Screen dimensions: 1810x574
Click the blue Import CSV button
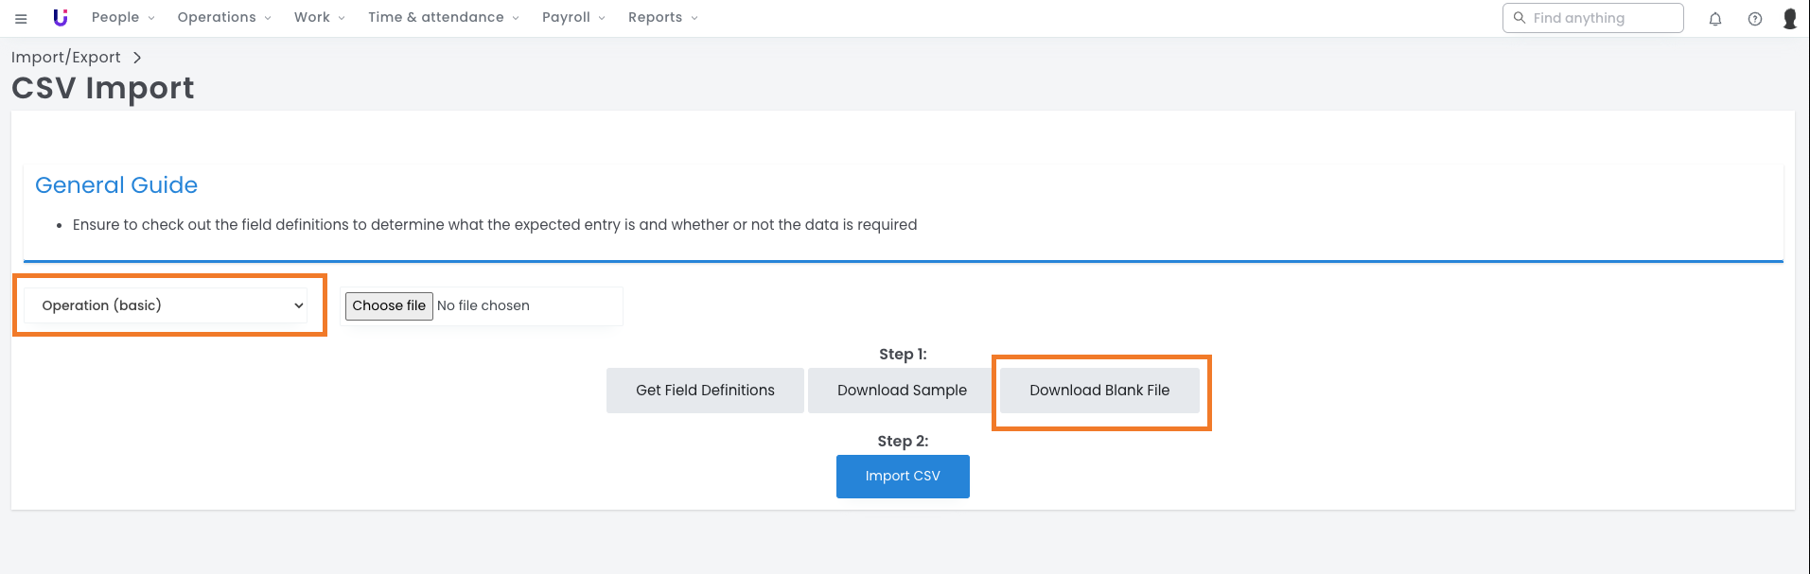pos(903,477)
